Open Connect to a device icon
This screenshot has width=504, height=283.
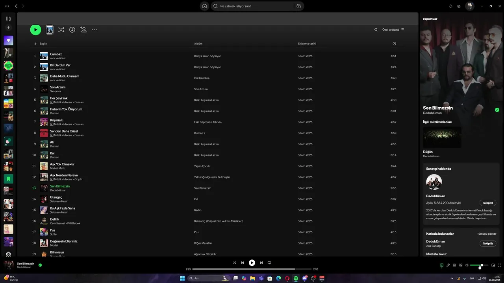click(460, 265)
